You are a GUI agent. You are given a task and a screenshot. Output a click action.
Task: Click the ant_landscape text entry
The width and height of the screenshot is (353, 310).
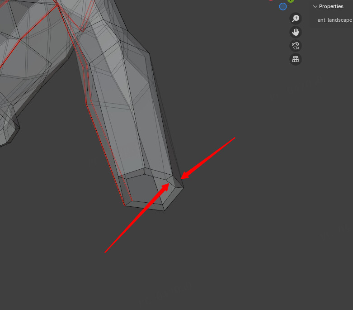click(335, 20)
